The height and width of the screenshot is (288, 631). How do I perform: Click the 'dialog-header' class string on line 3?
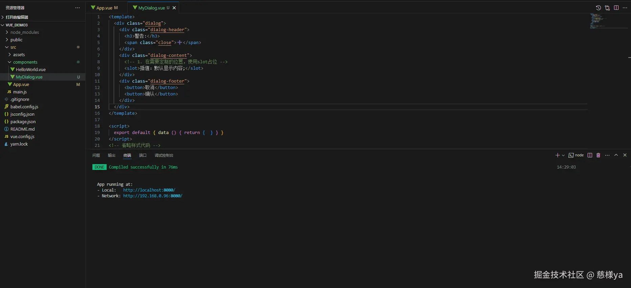[167, 30]
